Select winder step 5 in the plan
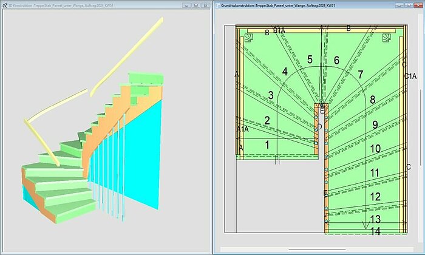 (310, 59)
